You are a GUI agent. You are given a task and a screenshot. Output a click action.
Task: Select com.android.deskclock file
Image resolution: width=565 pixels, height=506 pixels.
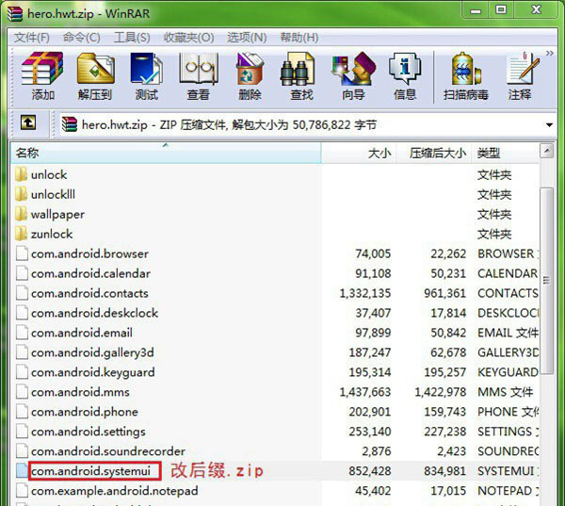(94, 313)
